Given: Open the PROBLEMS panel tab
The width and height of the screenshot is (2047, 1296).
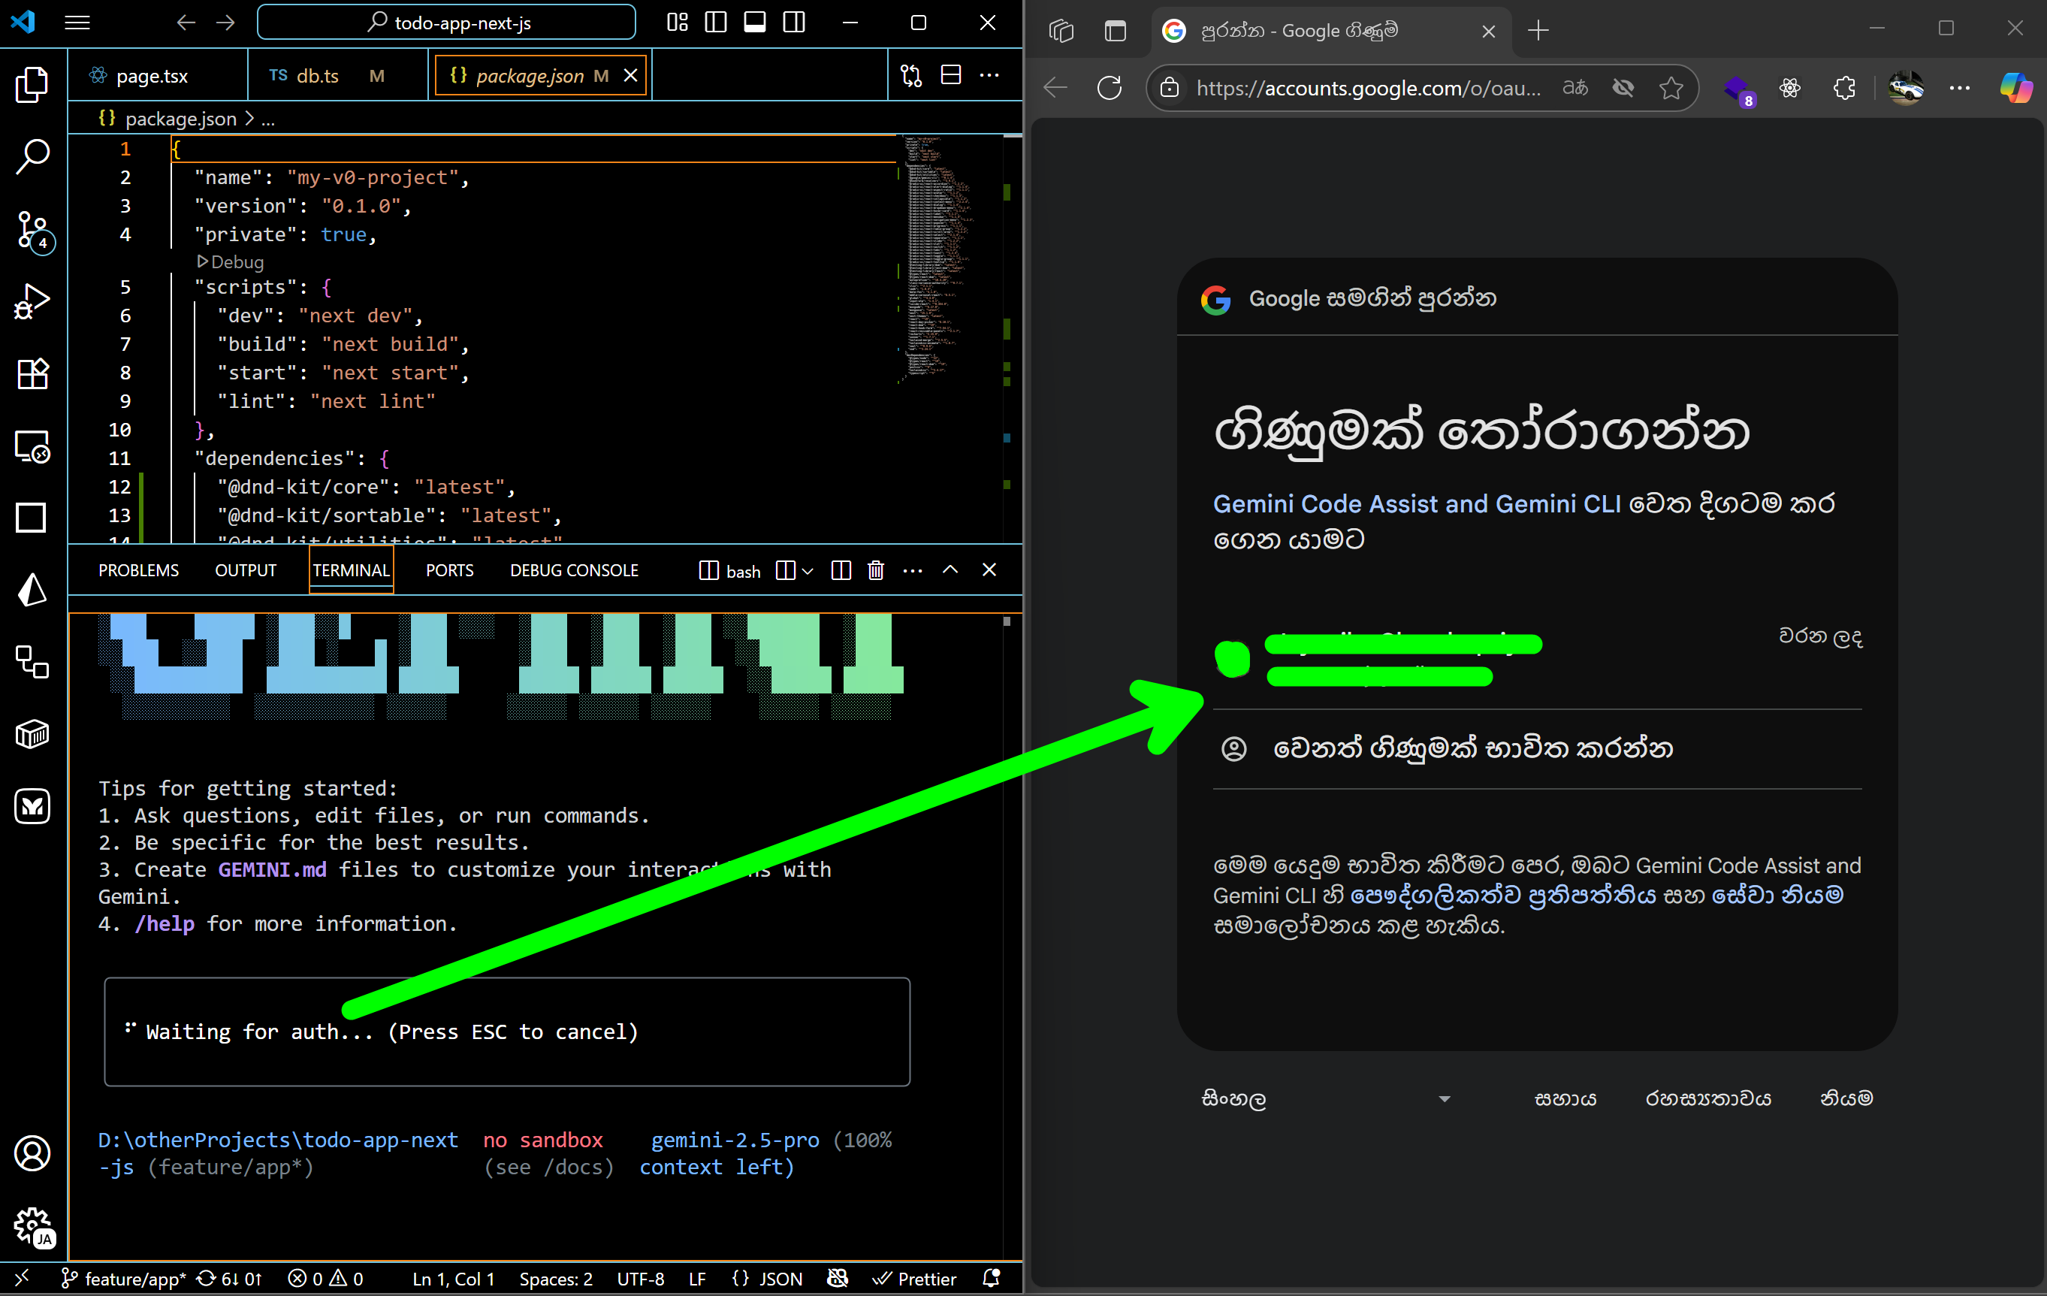Looking at the screenshot, I should tap(138, 570).
